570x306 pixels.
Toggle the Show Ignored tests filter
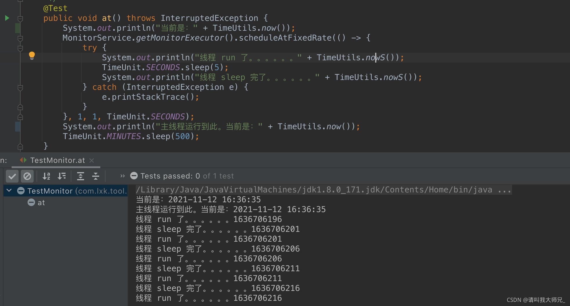click(27, 176)
